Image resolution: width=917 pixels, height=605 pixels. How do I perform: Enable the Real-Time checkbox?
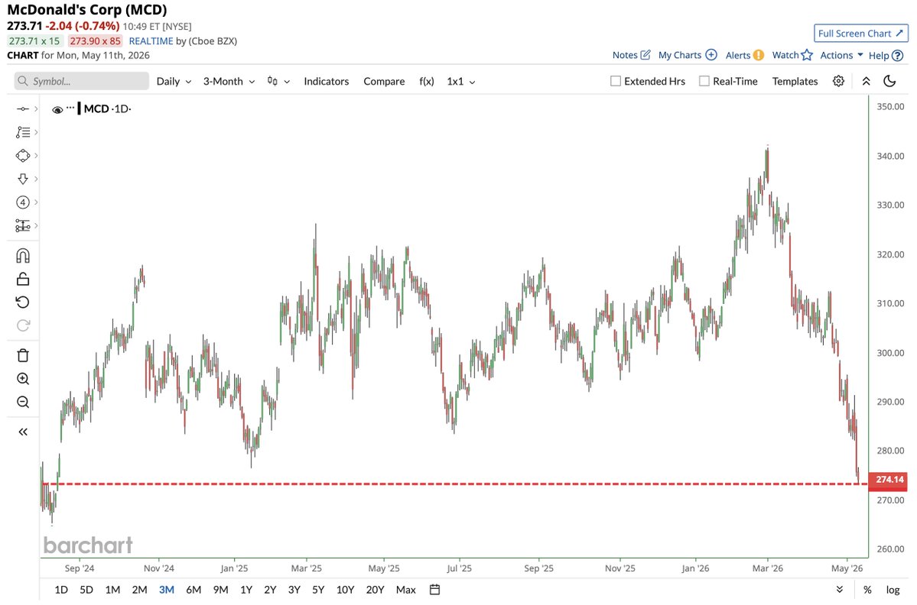coord(704,81)
